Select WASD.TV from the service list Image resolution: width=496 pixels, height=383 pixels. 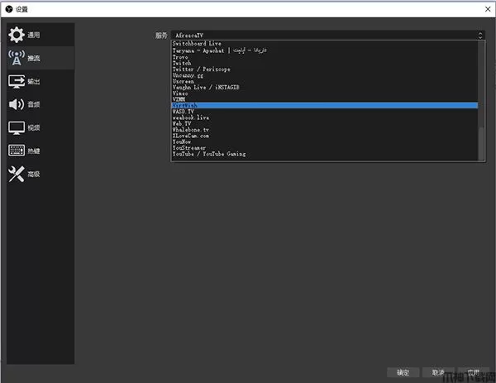184,112
